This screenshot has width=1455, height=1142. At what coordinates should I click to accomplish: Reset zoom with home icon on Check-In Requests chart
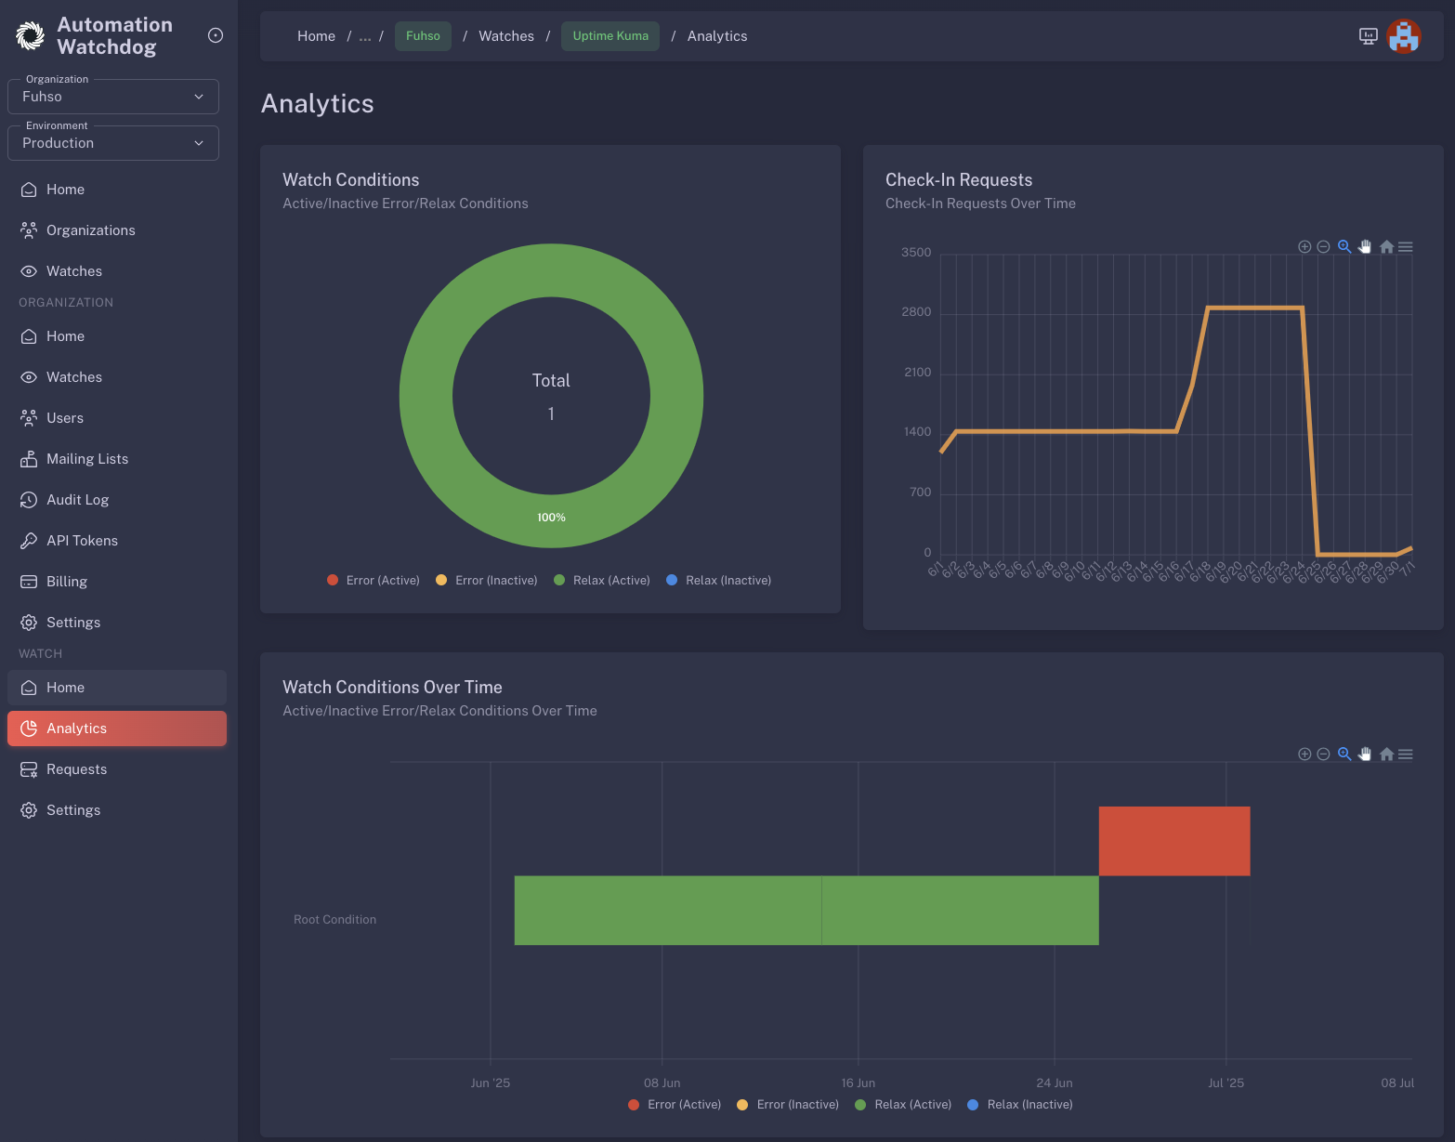tap(1386, 247)
